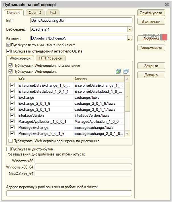Image resolution: width=172 pixels, height=202 pixels.
Task: Click the Завантажити button
Action: click(151, 48)
